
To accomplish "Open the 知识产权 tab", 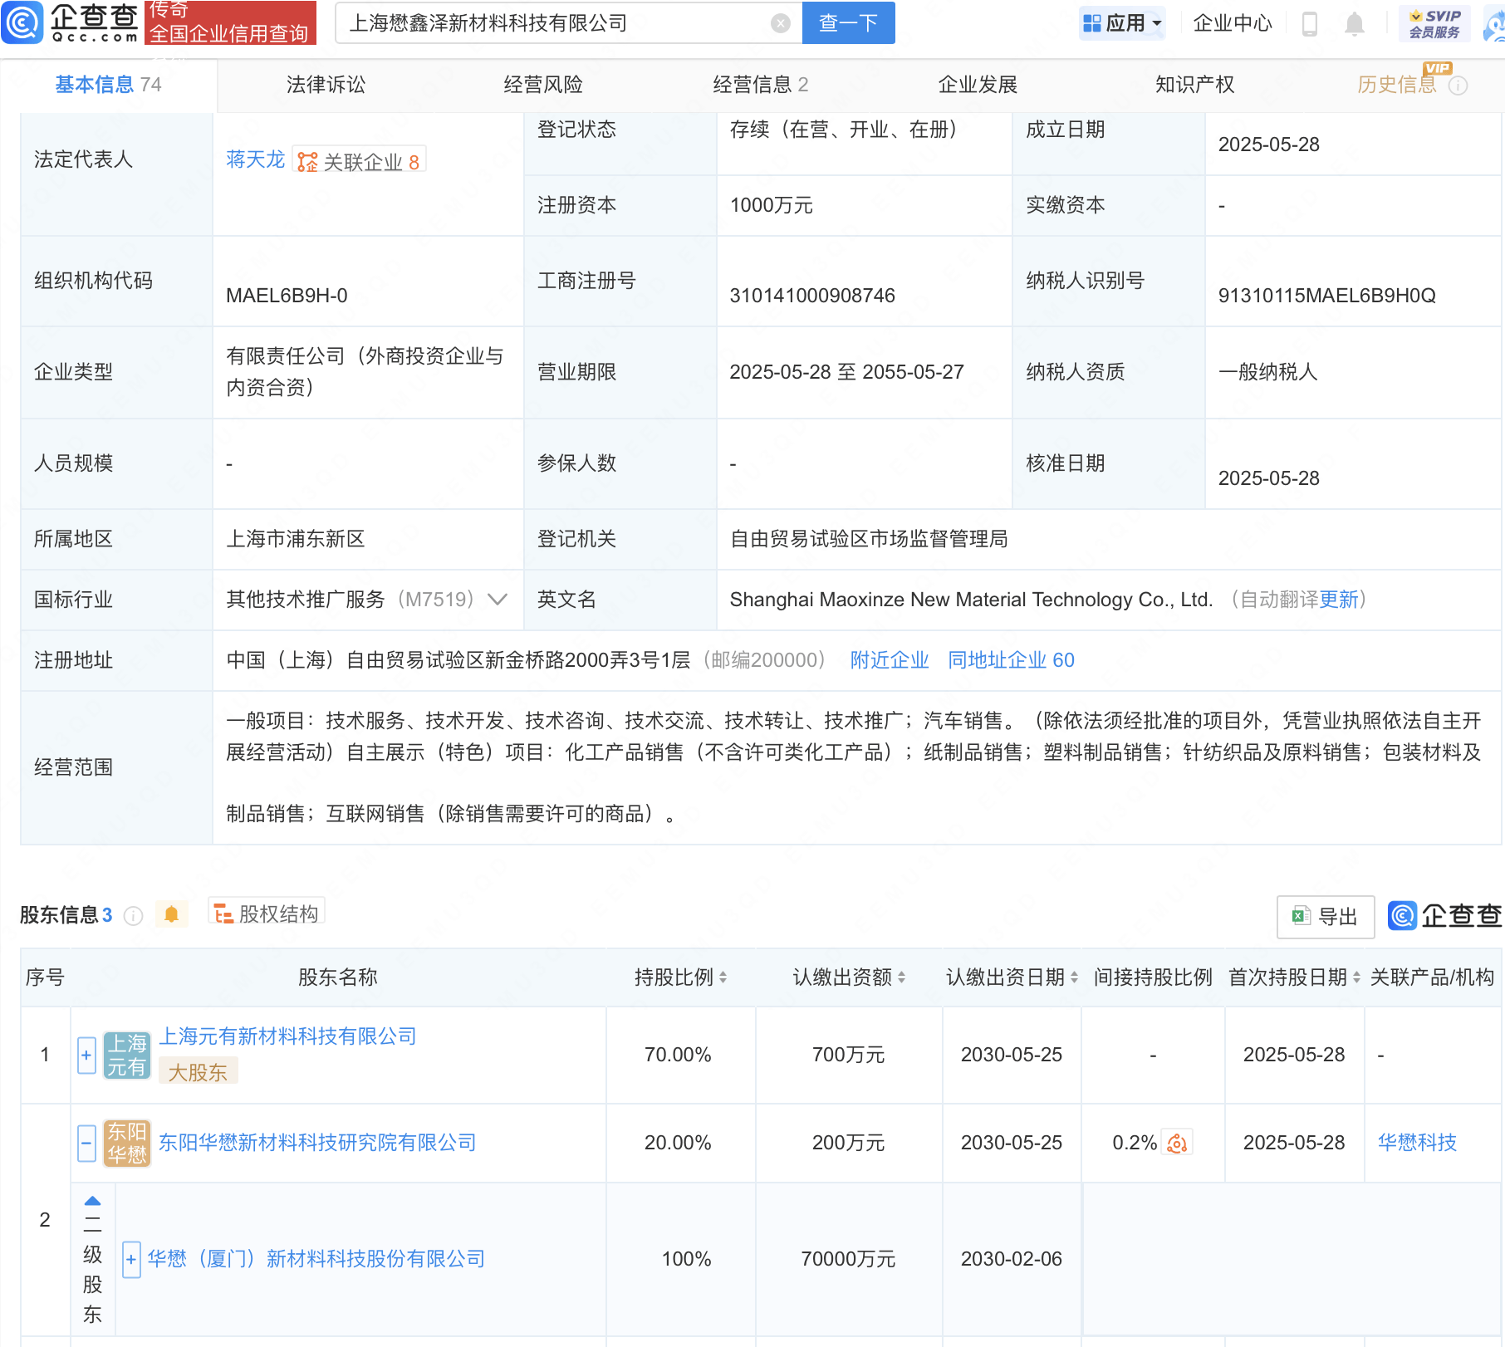I will [x=1194, y=85].
